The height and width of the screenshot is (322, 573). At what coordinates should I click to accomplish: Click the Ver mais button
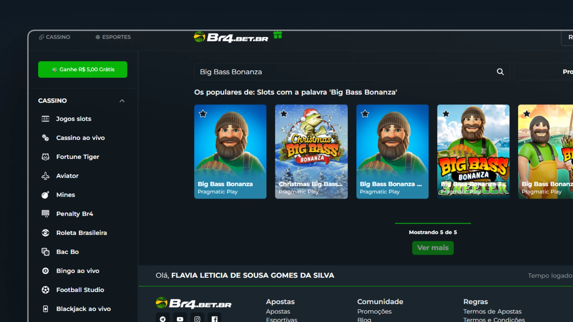433,248
